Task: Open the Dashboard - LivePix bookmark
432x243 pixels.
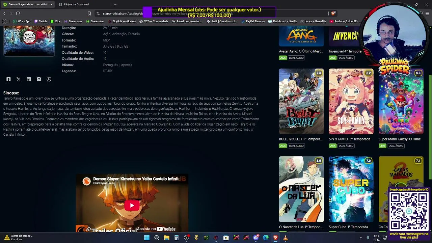Action: (282, 21)
